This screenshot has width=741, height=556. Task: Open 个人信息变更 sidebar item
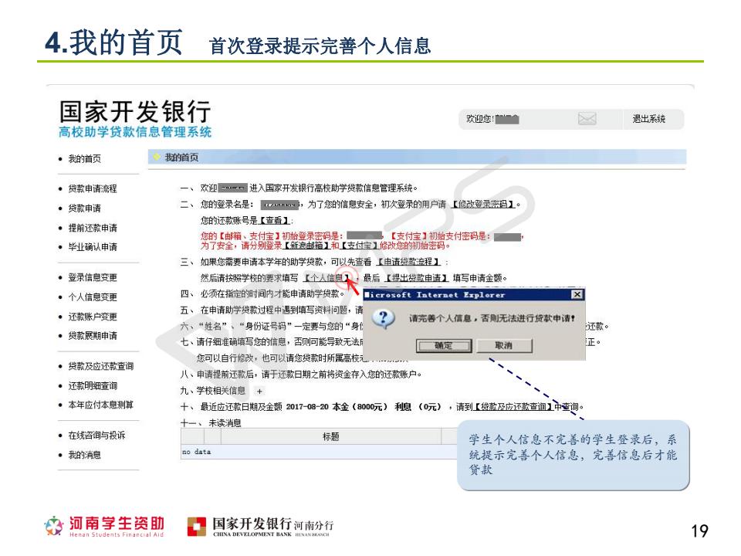(93, 297)
